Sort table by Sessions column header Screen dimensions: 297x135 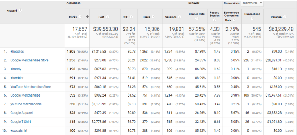click(x=170, y=17)
